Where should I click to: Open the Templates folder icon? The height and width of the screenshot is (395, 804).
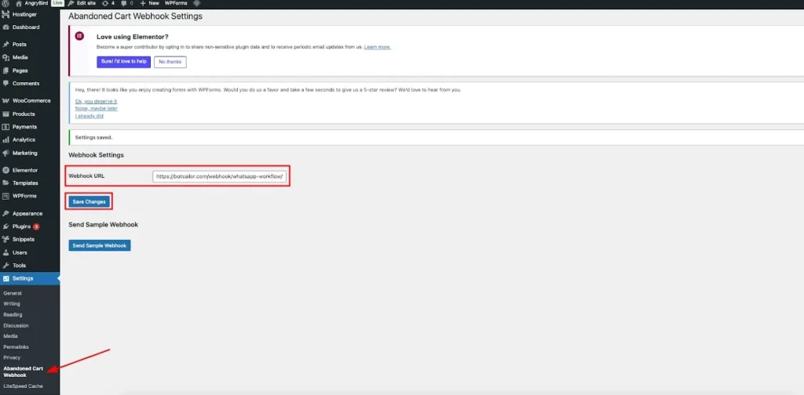(5, 183)
